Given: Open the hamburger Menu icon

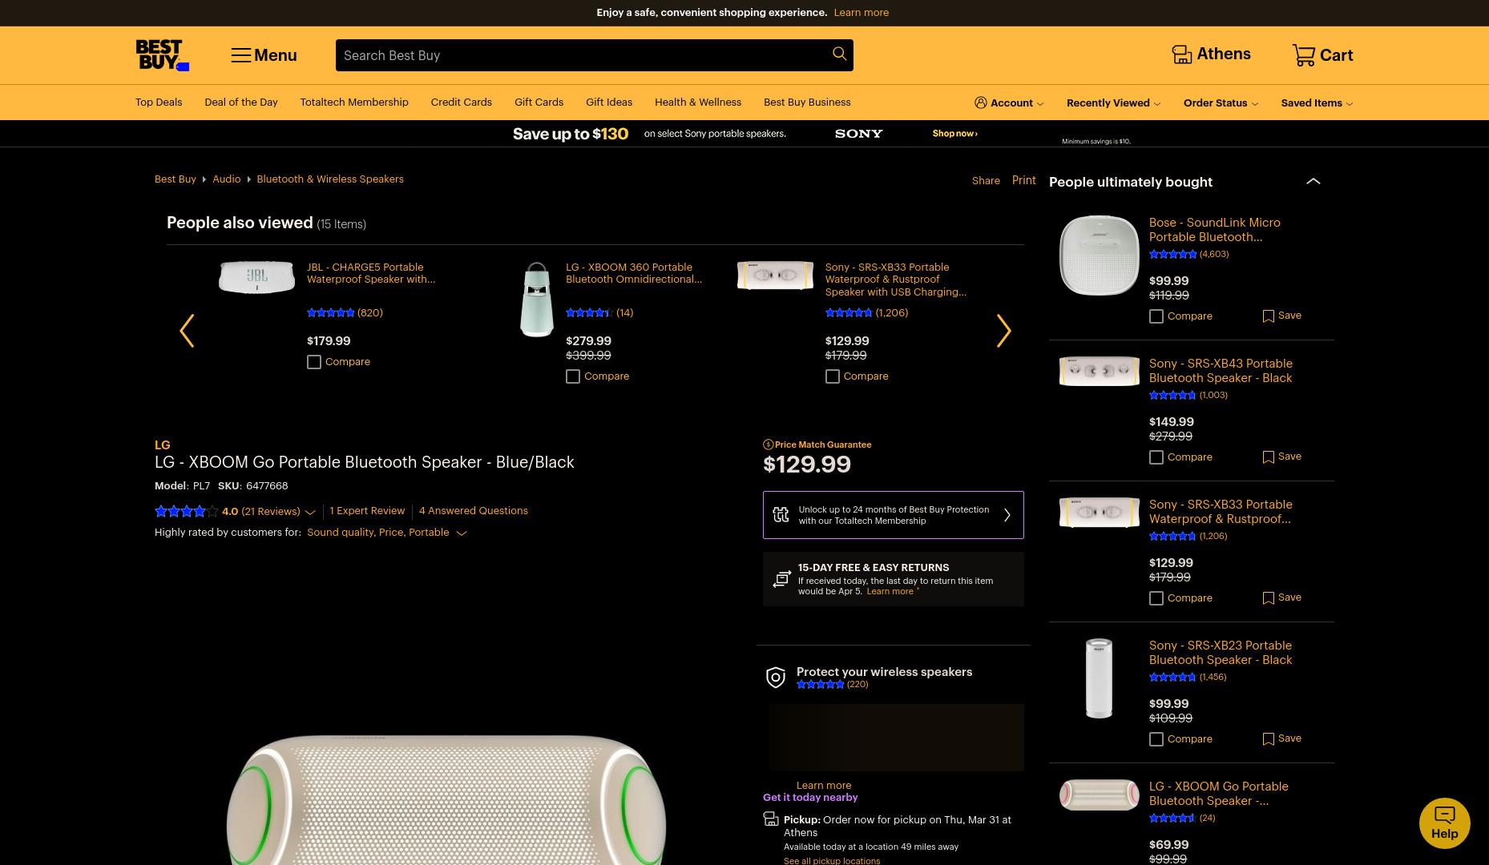Looking at the screenshot, I should [240, 55].
